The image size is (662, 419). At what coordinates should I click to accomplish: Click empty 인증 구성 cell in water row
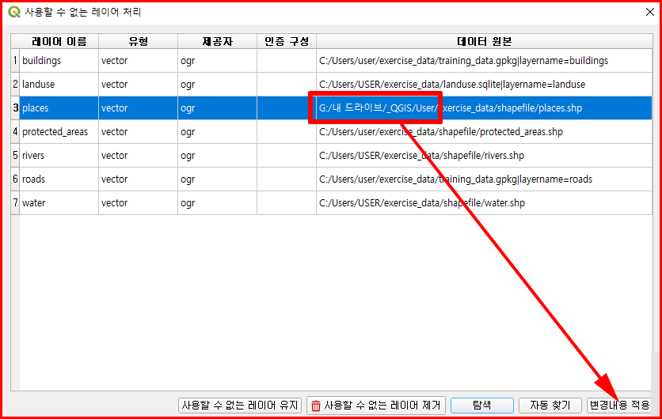(x=287, y=202)
